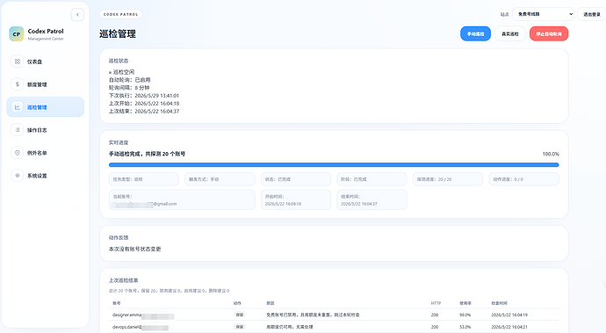Click the 检查时间 column header
The width and height of the screenshot is (606, 333).
(500, 303)
